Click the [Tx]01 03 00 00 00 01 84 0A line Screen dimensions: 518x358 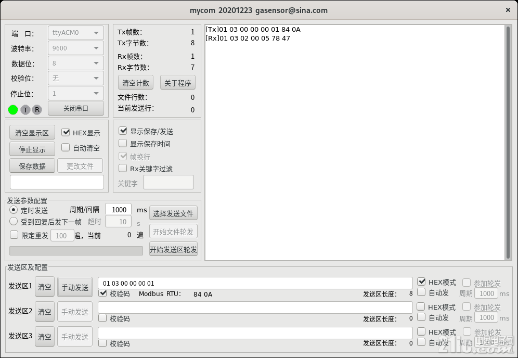point(253,30)
